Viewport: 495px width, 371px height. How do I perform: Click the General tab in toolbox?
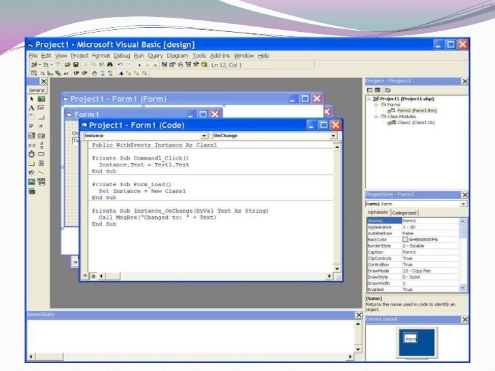(x=37, y=90)
